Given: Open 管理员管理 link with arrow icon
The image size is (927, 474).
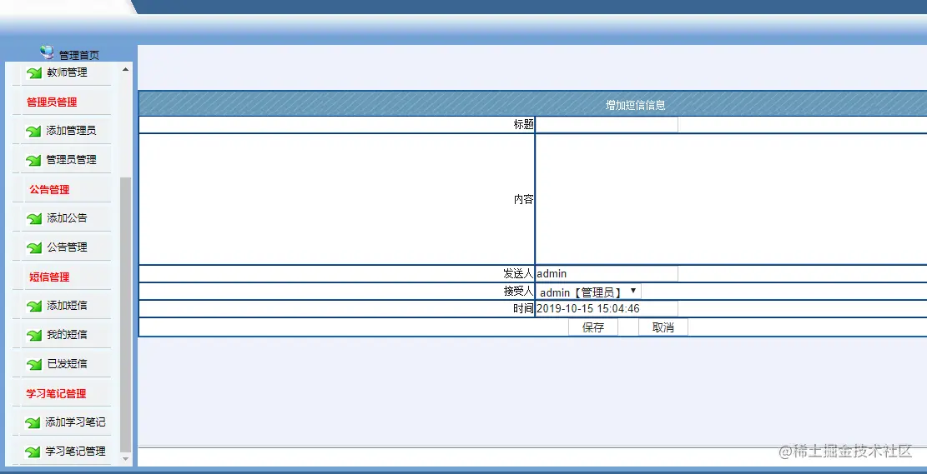Looking at the screenshot, I should pyautogui.click(x=71, y=159).
